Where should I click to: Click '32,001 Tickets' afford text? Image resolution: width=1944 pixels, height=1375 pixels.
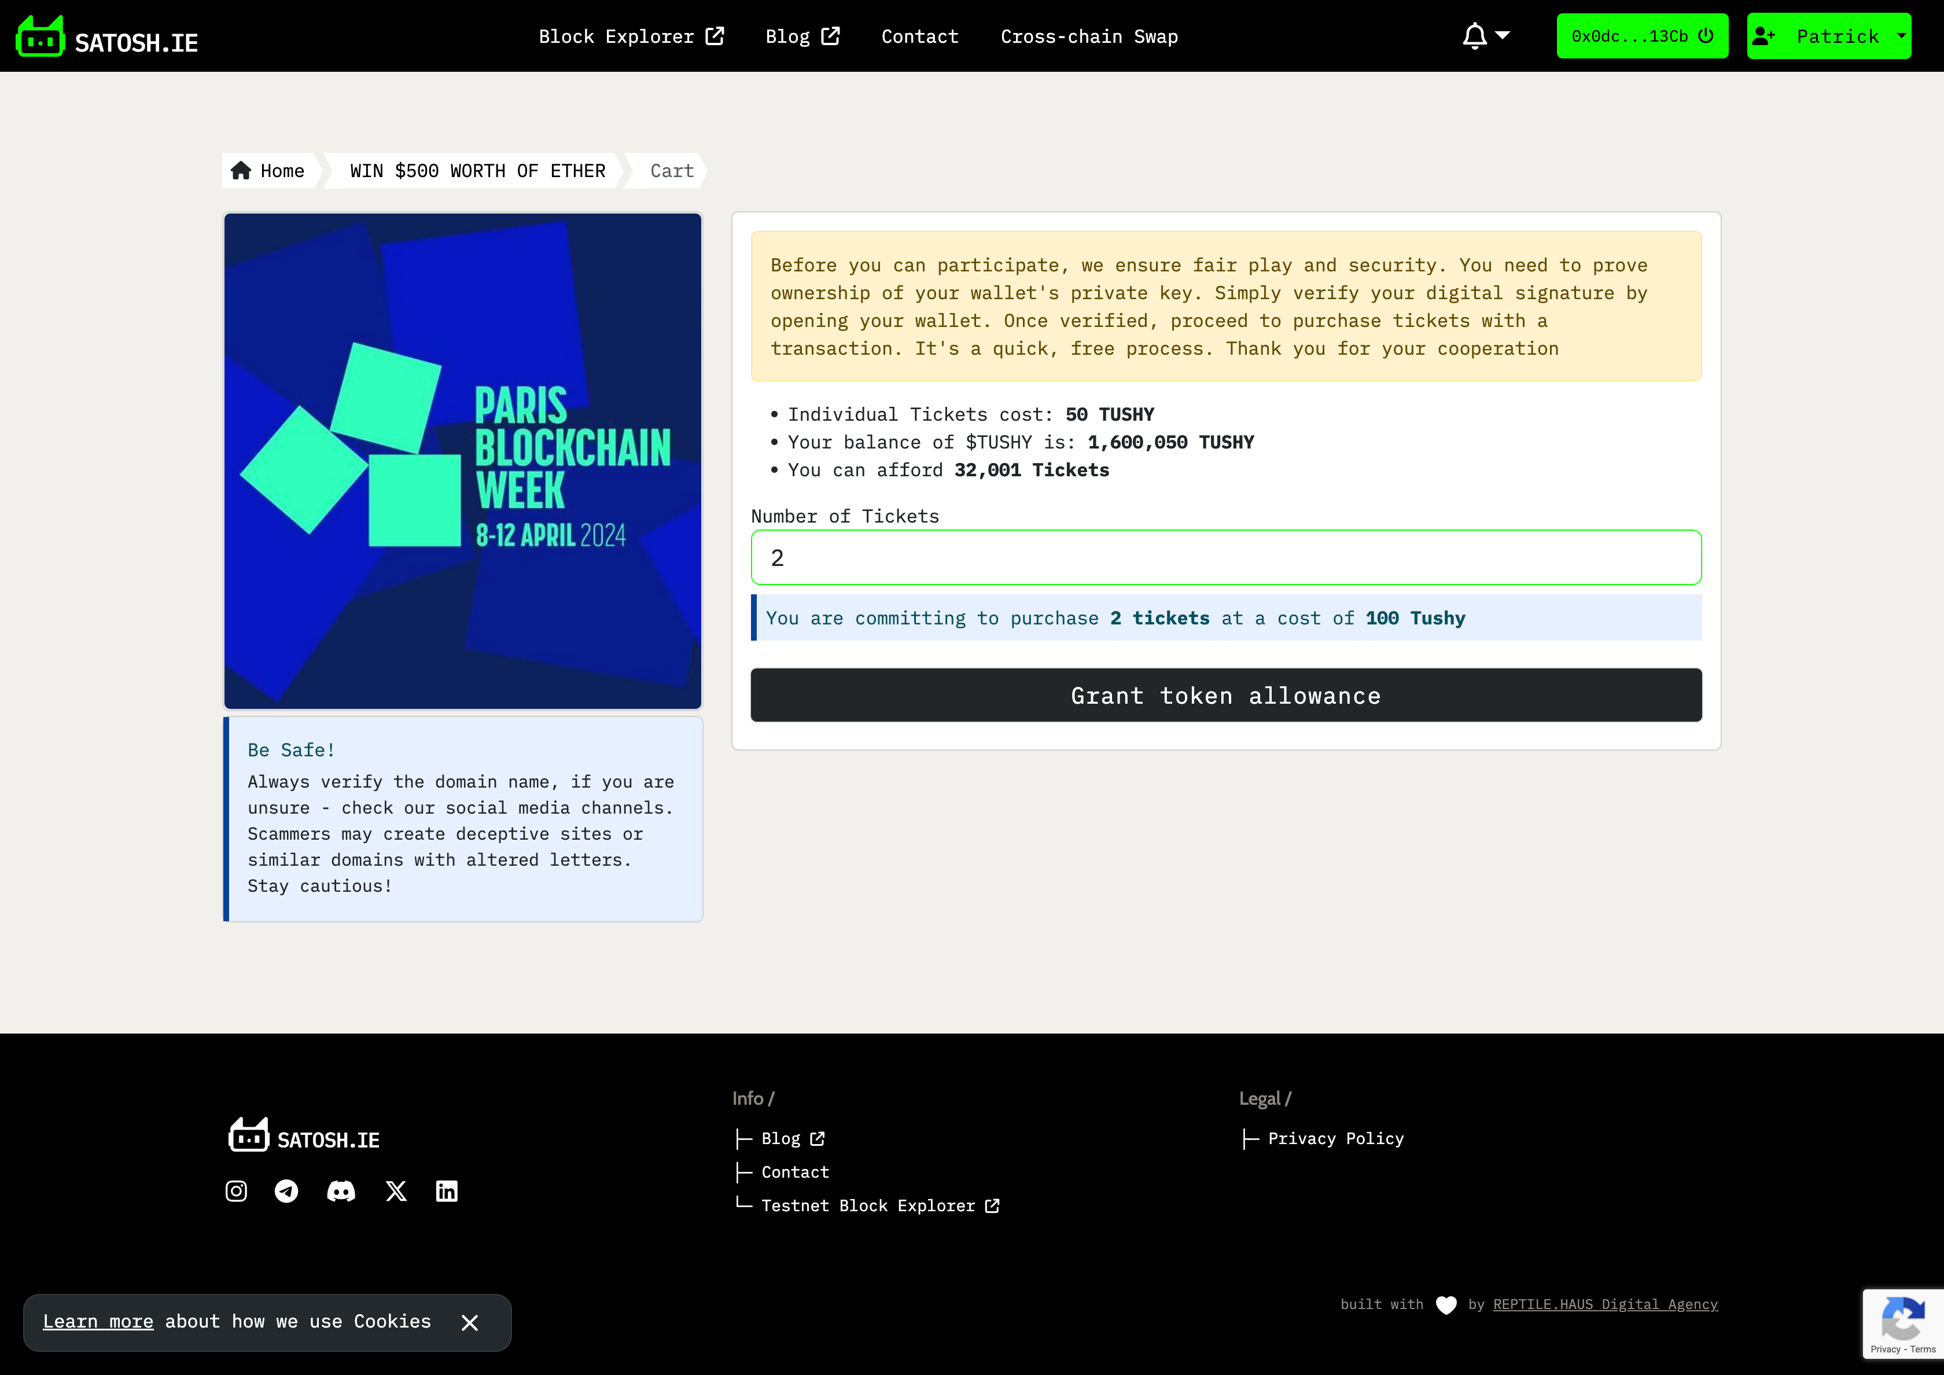pos(1031,470)
